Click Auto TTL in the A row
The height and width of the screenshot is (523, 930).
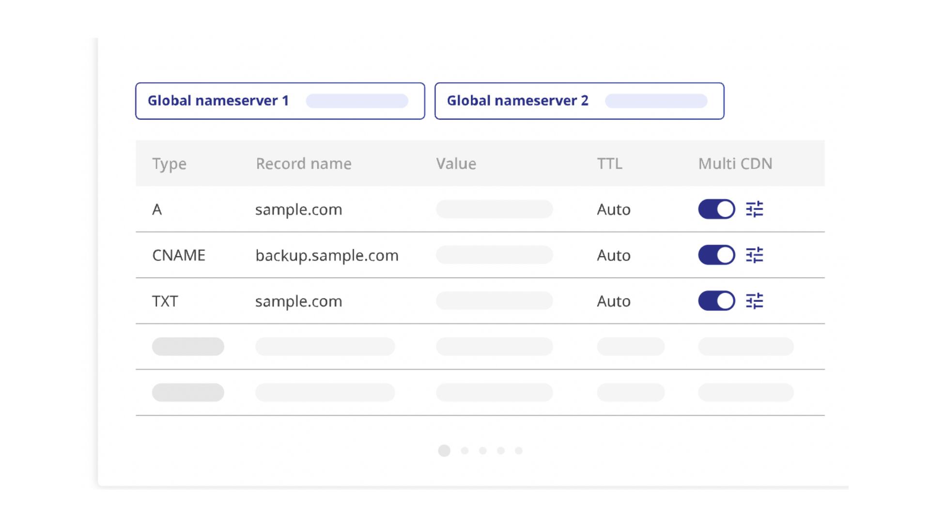pos(614,210)
